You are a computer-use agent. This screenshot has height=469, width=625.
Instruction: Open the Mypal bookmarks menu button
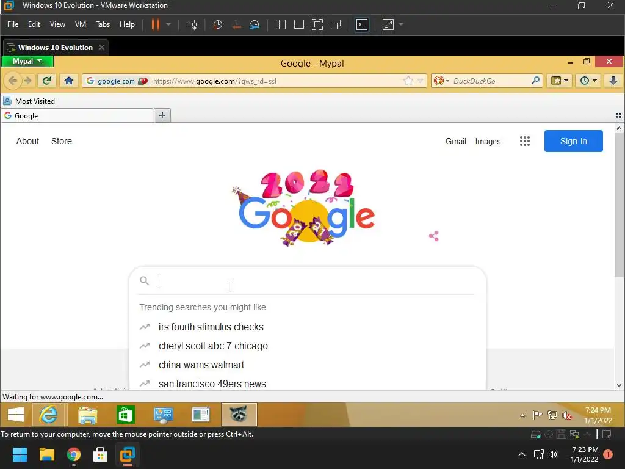[560, 81]
